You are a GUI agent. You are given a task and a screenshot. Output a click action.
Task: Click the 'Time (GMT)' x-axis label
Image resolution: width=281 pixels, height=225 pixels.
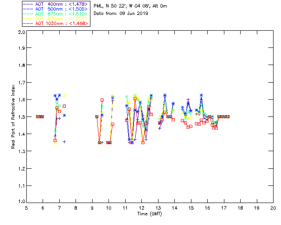[149, 214]
